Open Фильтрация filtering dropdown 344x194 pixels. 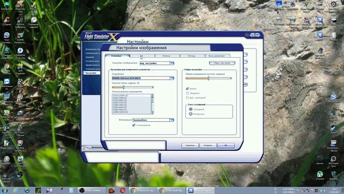(x=153, y=120)
